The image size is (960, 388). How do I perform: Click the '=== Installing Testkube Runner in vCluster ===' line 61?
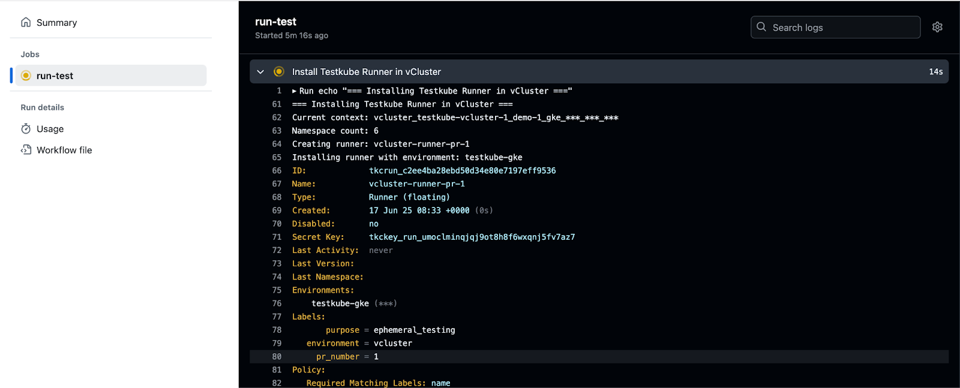(403, 104)
